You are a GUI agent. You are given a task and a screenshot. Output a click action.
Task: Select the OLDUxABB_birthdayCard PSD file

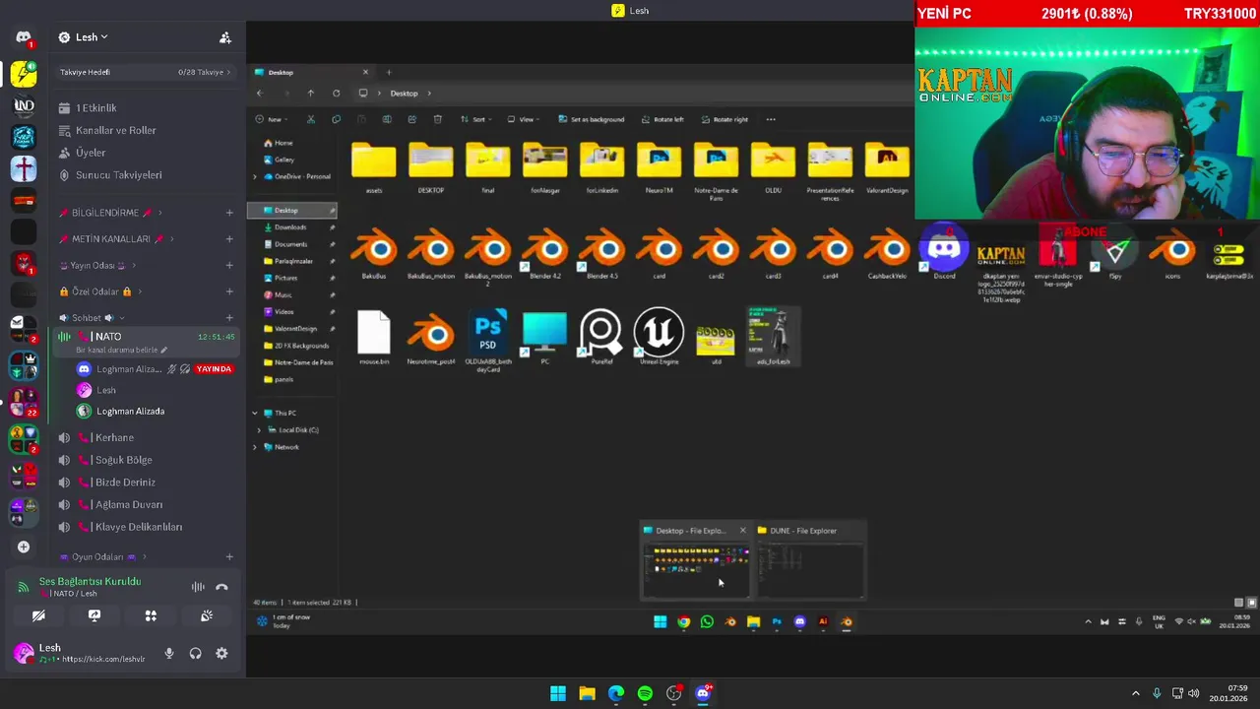click(x=487, y=340)
